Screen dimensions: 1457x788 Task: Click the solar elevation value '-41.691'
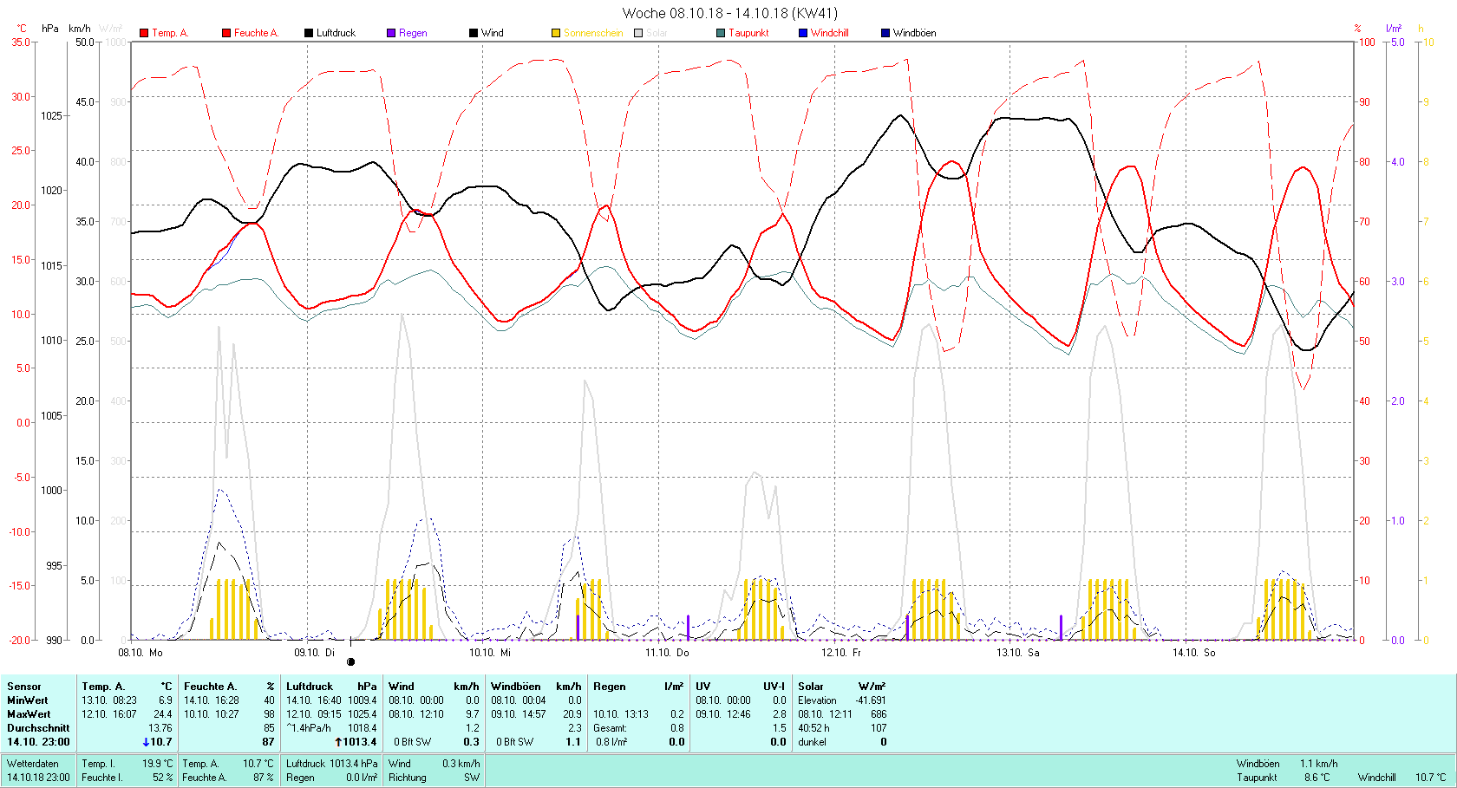(x=871, y=700)
